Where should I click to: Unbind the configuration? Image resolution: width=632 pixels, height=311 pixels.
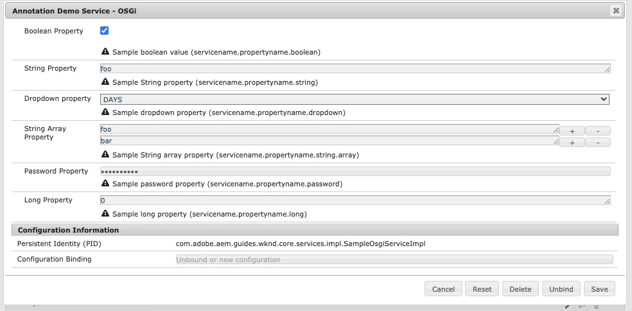coord(561,289)
